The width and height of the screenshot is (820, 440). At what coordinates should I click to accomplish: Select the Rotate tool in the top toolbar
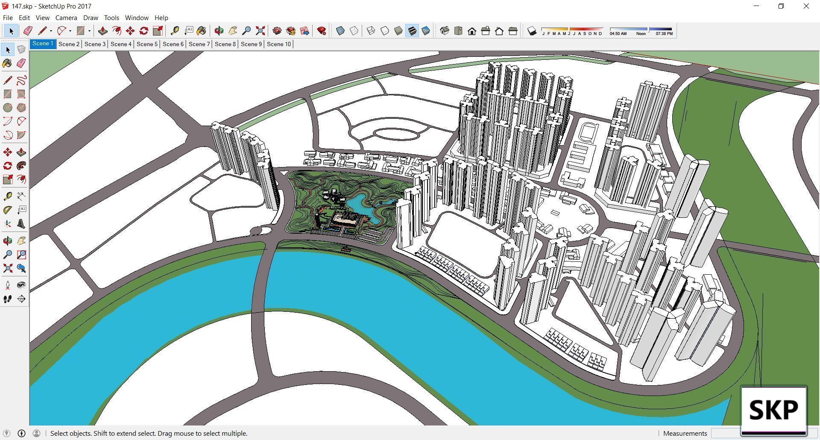(x=144, y=31)
